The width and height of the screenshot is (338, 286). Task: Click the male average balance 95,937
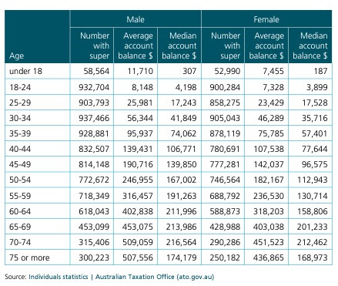click(140, 133)
